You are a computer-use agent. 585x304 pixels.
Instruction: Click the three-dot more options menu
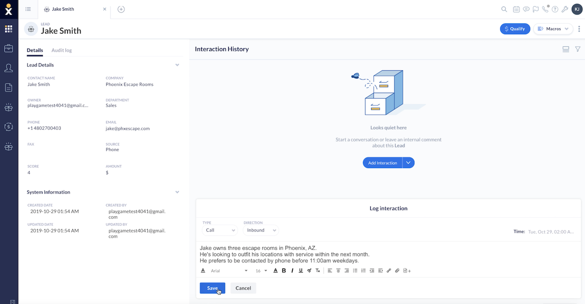click(x=579, y=29)
